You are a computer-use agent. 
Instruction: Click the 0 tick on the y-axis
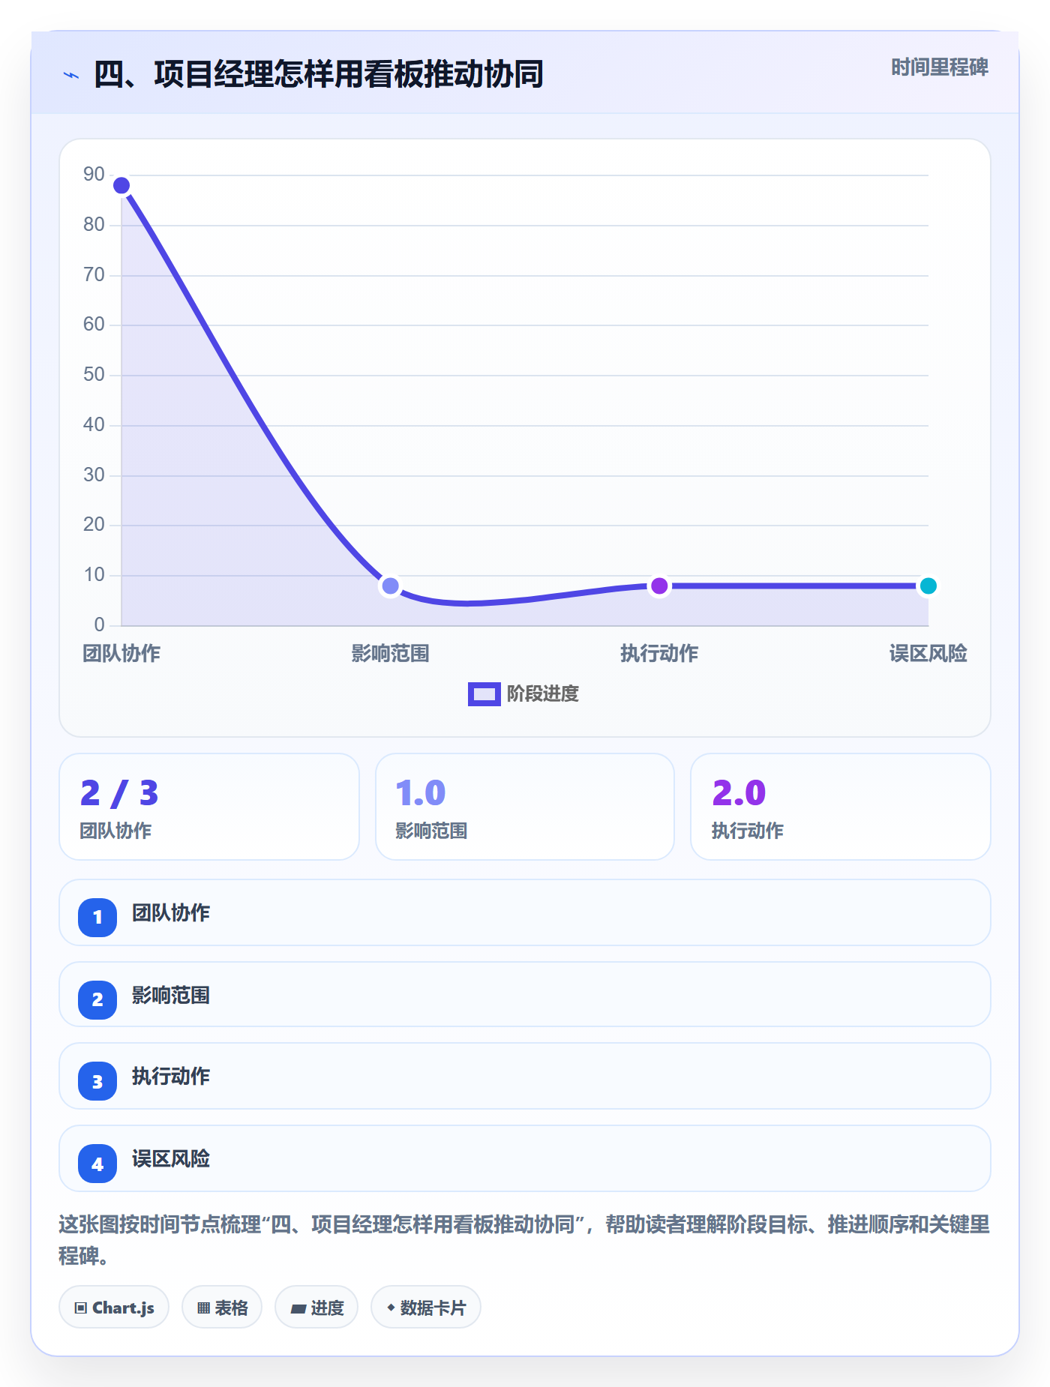point(99,625)
